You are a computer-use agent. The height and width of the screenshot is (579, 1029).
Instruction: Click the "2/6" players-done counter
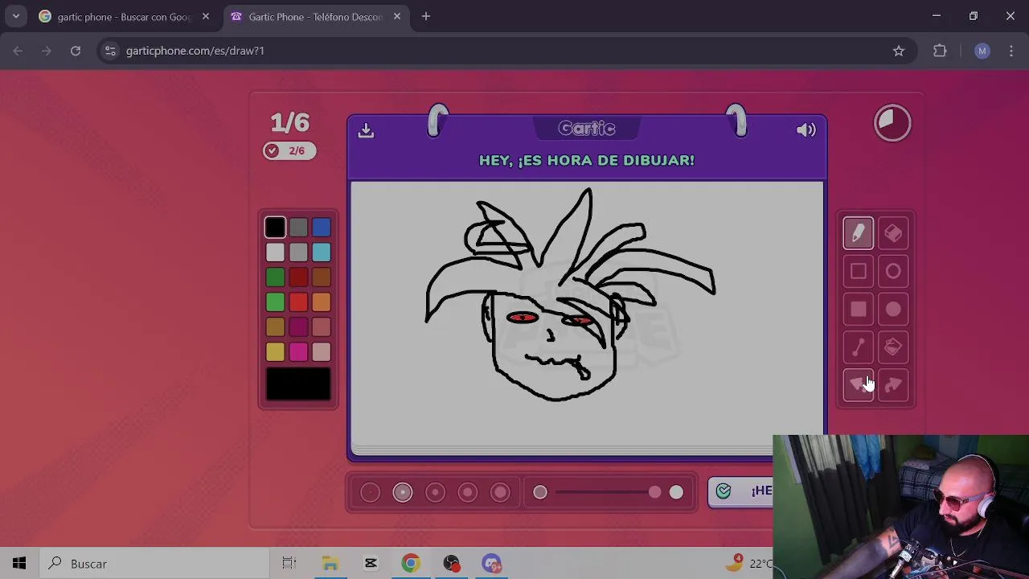click(289, 150)
